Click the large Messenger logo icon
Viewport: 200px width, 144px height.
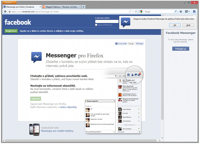coord(36,57)
